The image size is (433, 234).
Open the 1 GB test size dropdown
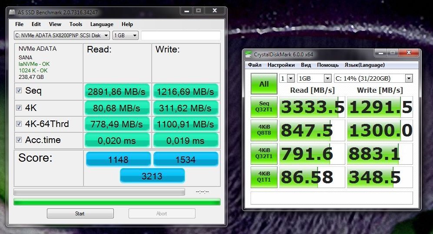point(126,35)
